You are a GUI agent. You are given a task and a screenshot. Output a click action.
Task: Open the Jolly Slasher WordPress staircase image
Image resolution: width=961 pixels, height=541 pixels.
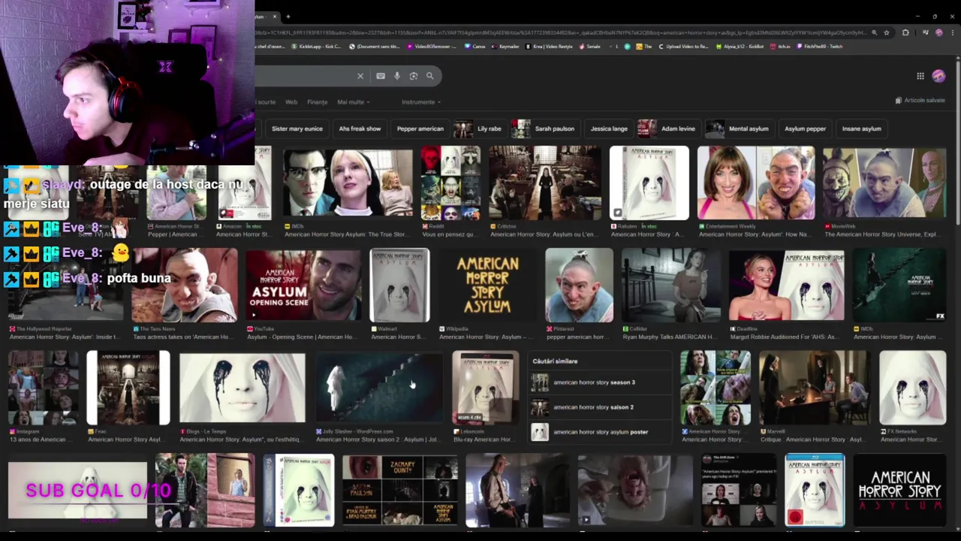[x=379, y=388]
